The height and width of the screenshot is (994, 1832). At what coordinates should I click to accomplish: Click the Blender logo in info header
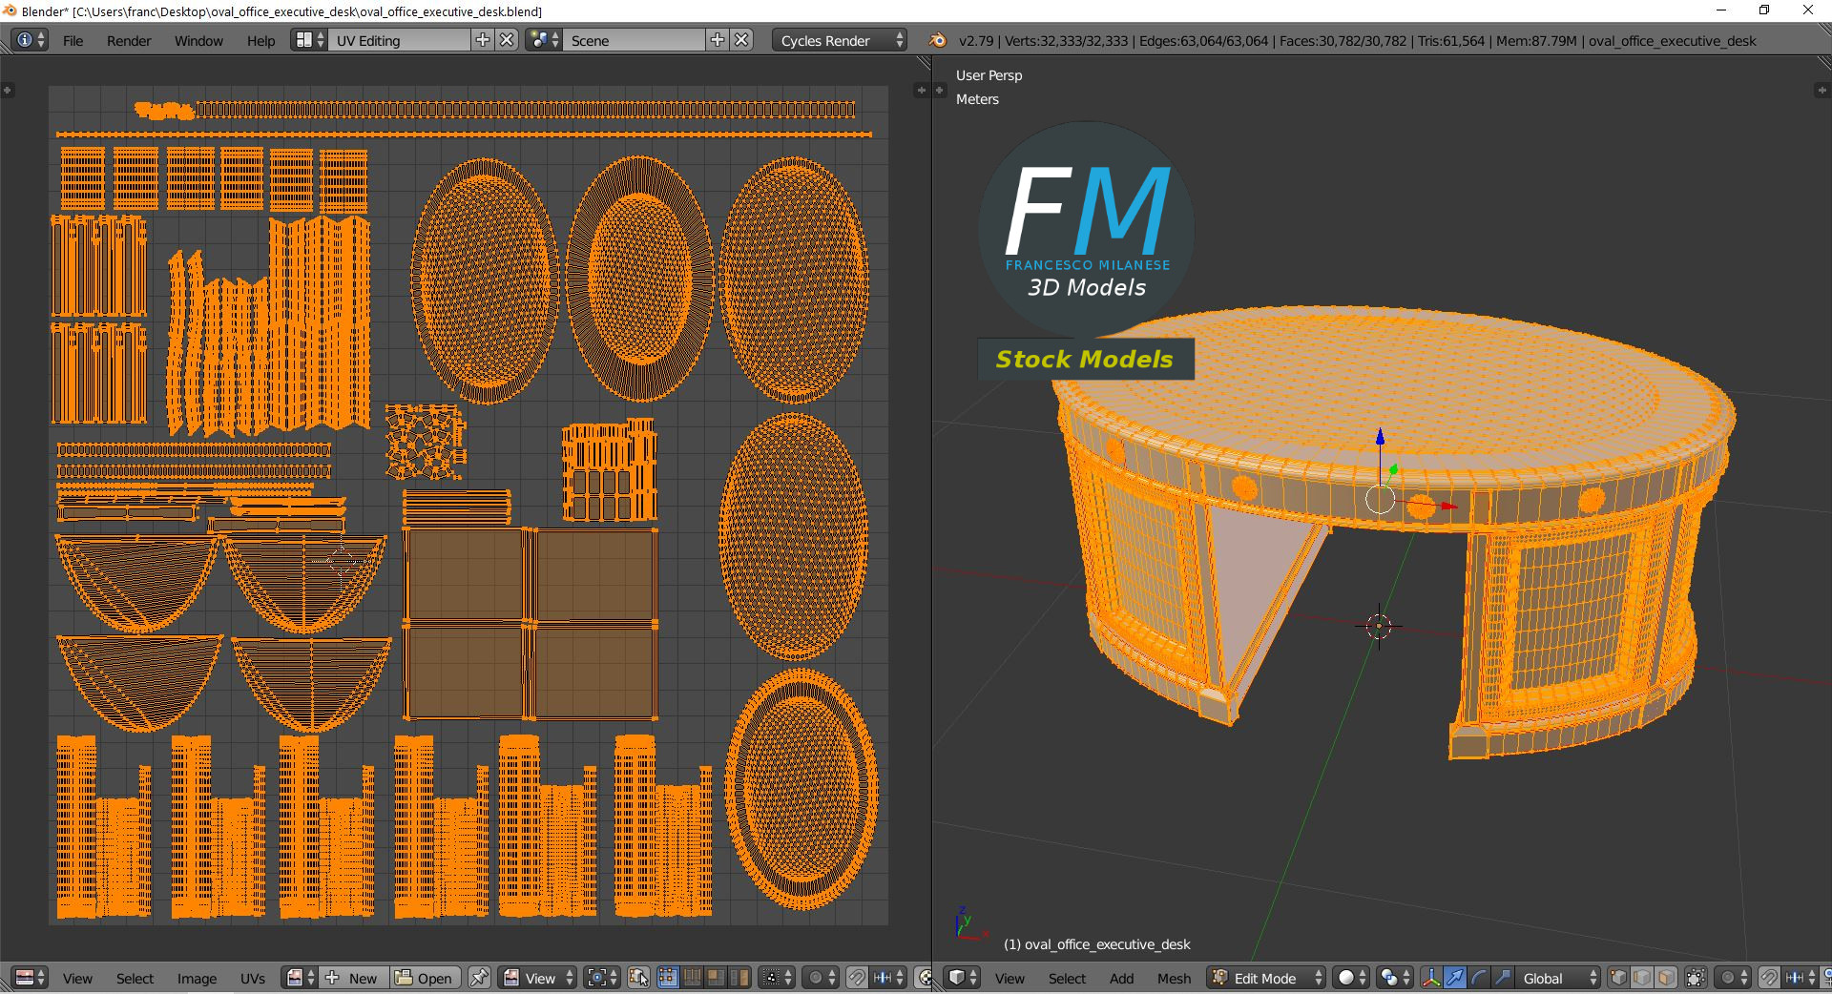click(938, 40)
